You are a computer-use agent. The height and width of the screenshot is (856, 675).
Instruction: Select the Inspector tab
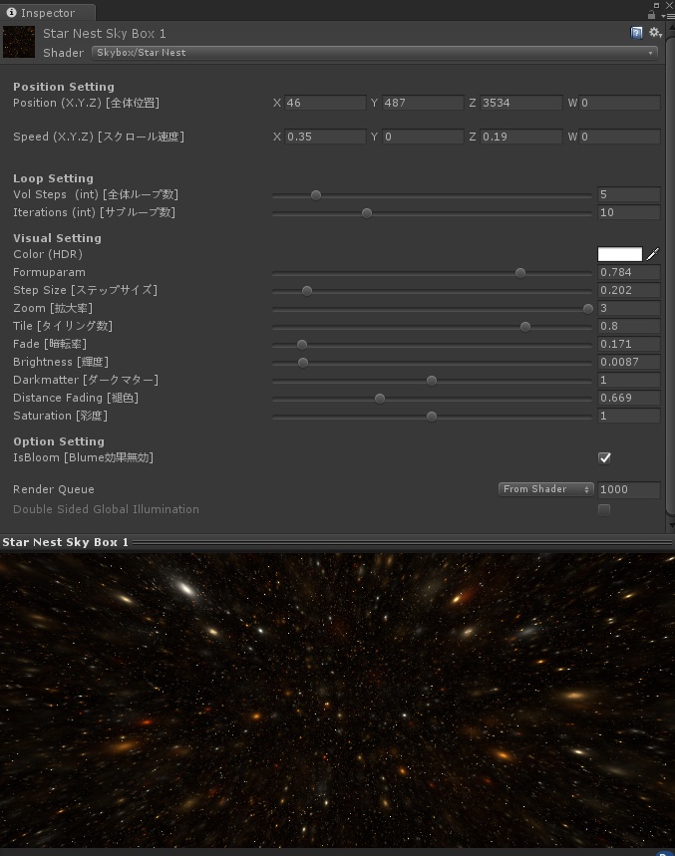click(48, 13)
